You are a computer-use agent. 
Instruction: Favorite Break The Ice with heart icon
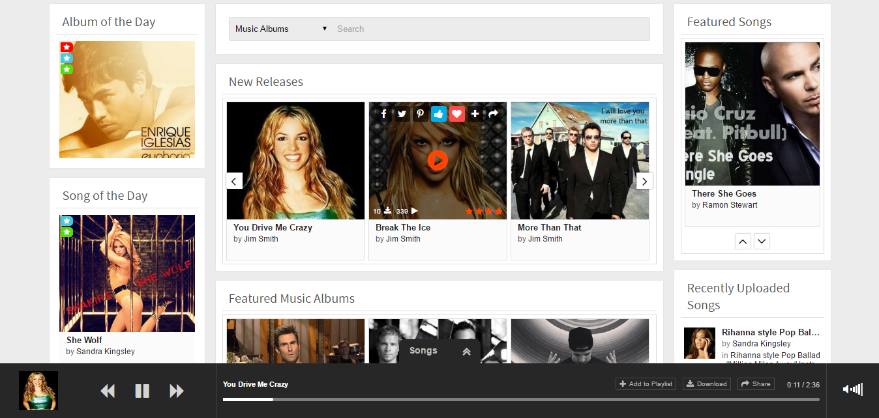click(457, 114)
